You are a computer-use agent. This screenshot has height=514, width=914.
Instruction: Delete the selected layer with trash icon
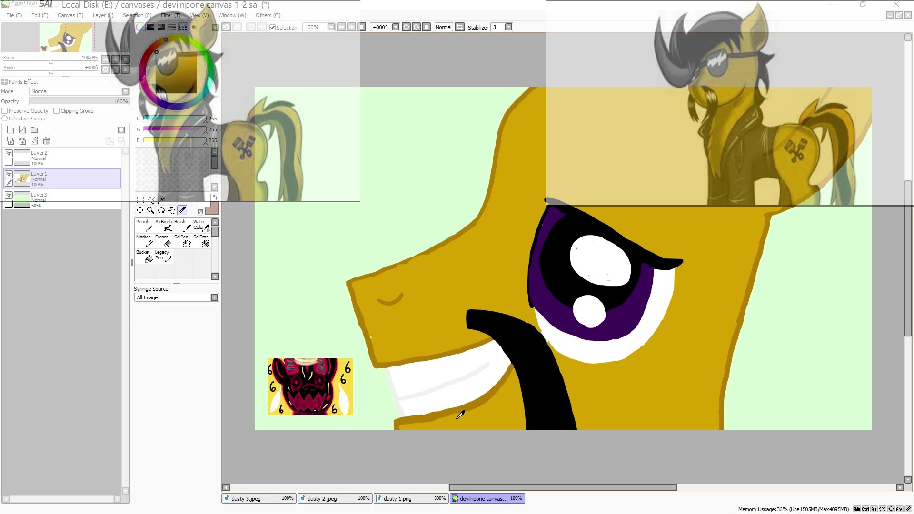point(46,141)
